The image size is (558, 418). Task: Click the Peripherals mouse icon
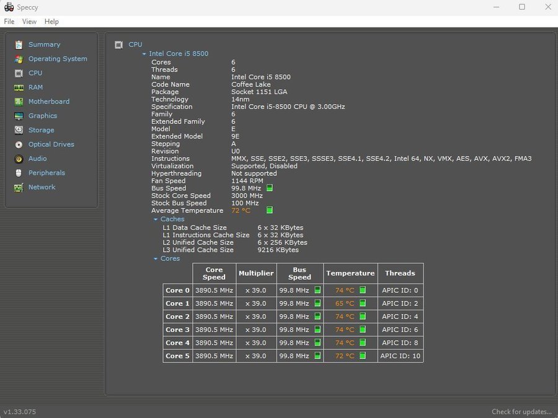tap(19, 173)
